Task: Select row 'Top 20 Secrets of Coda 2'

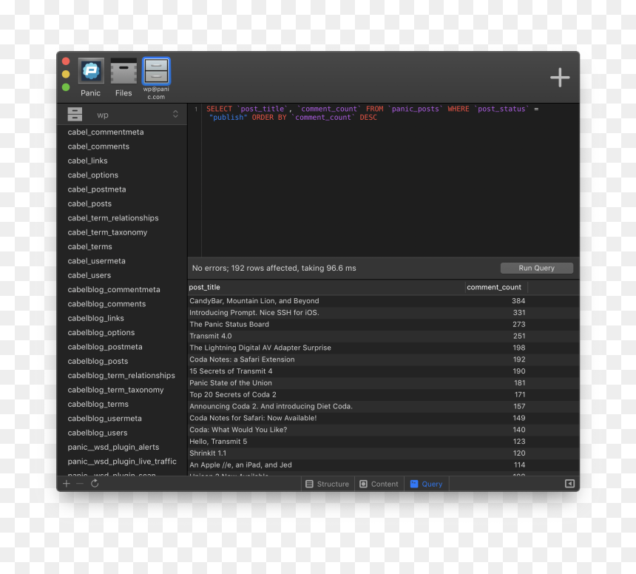Action: coord(383,395)
